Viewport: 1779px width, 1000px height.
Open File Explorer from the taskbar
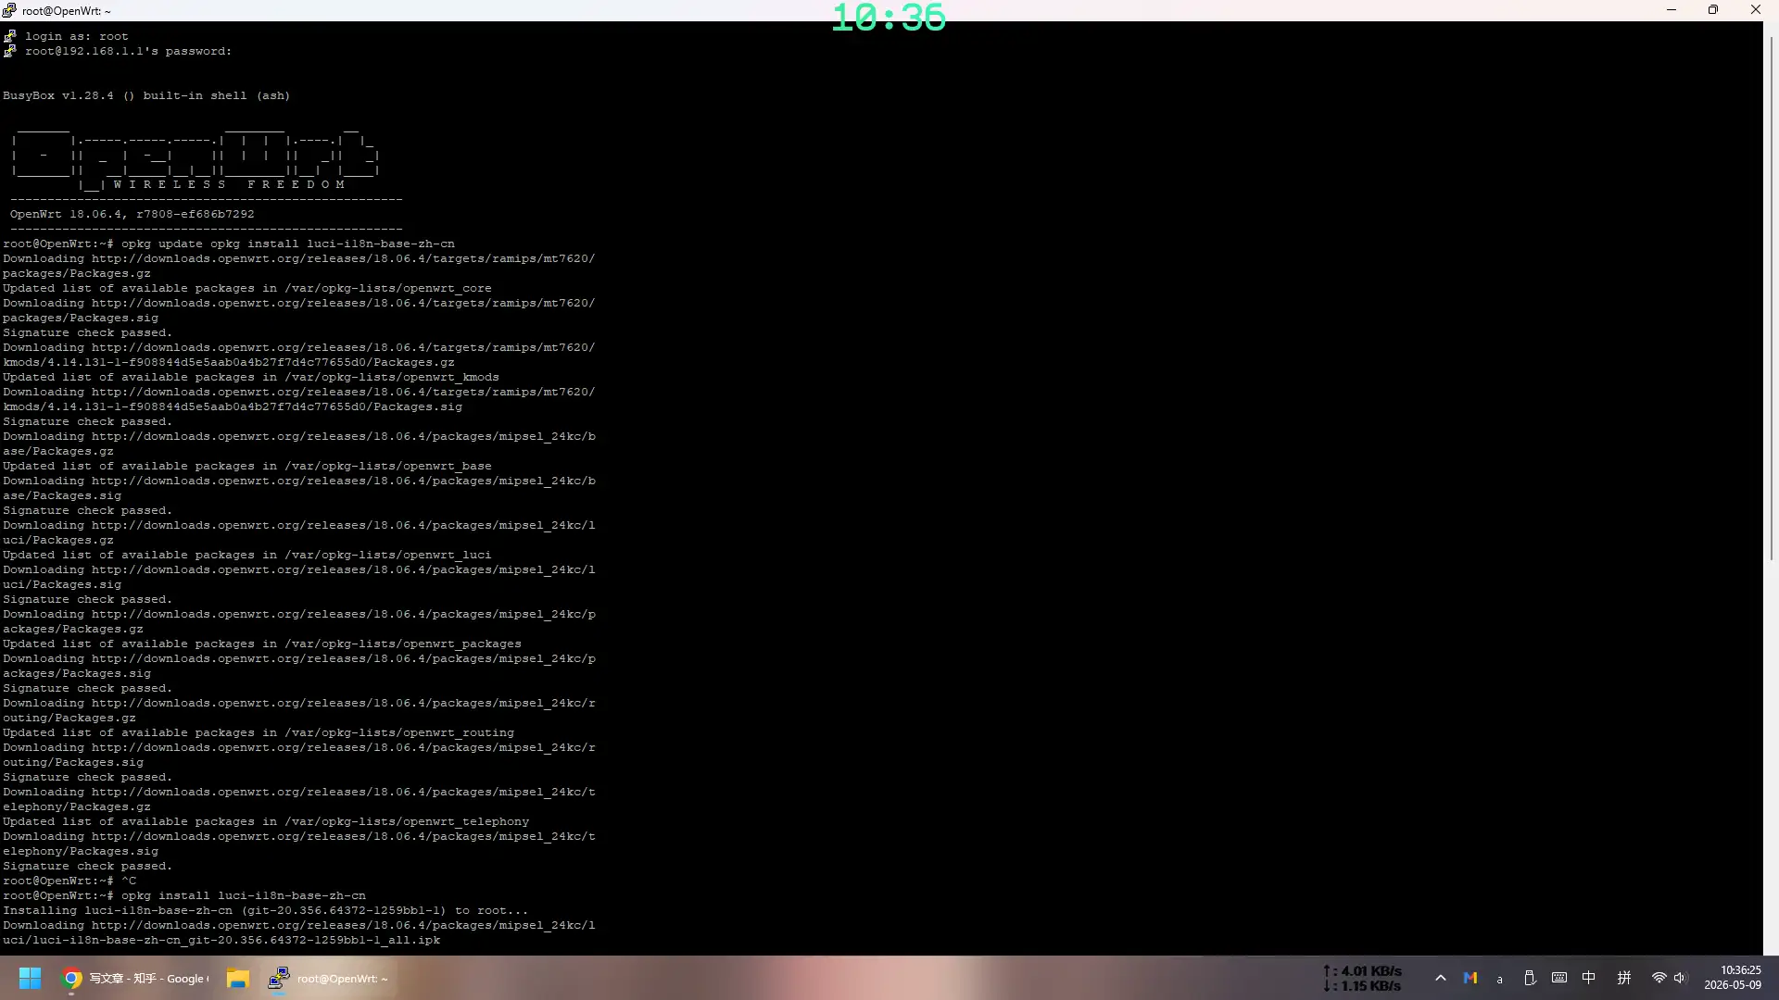coord(238,978)
